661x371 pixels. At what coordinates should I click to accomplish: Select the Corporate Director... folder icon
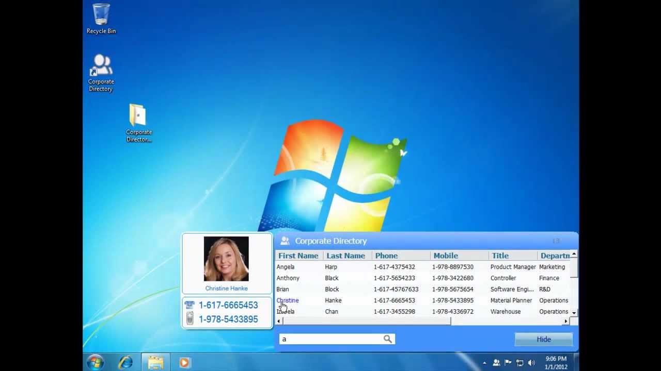pyautogui.click(x=138, y=123)
